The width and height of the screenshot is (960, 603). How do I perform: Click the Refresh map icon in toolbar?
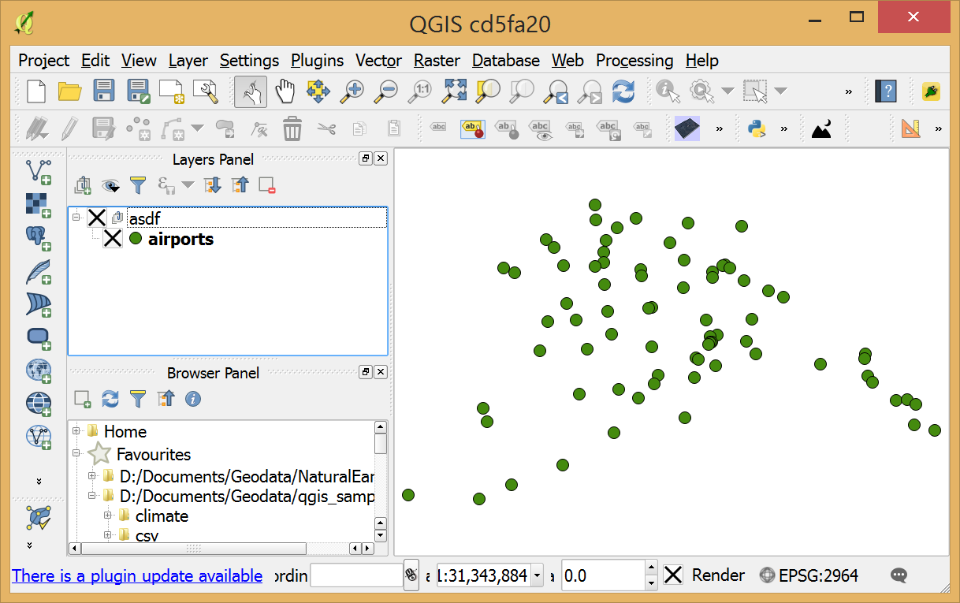pos(623,91)
